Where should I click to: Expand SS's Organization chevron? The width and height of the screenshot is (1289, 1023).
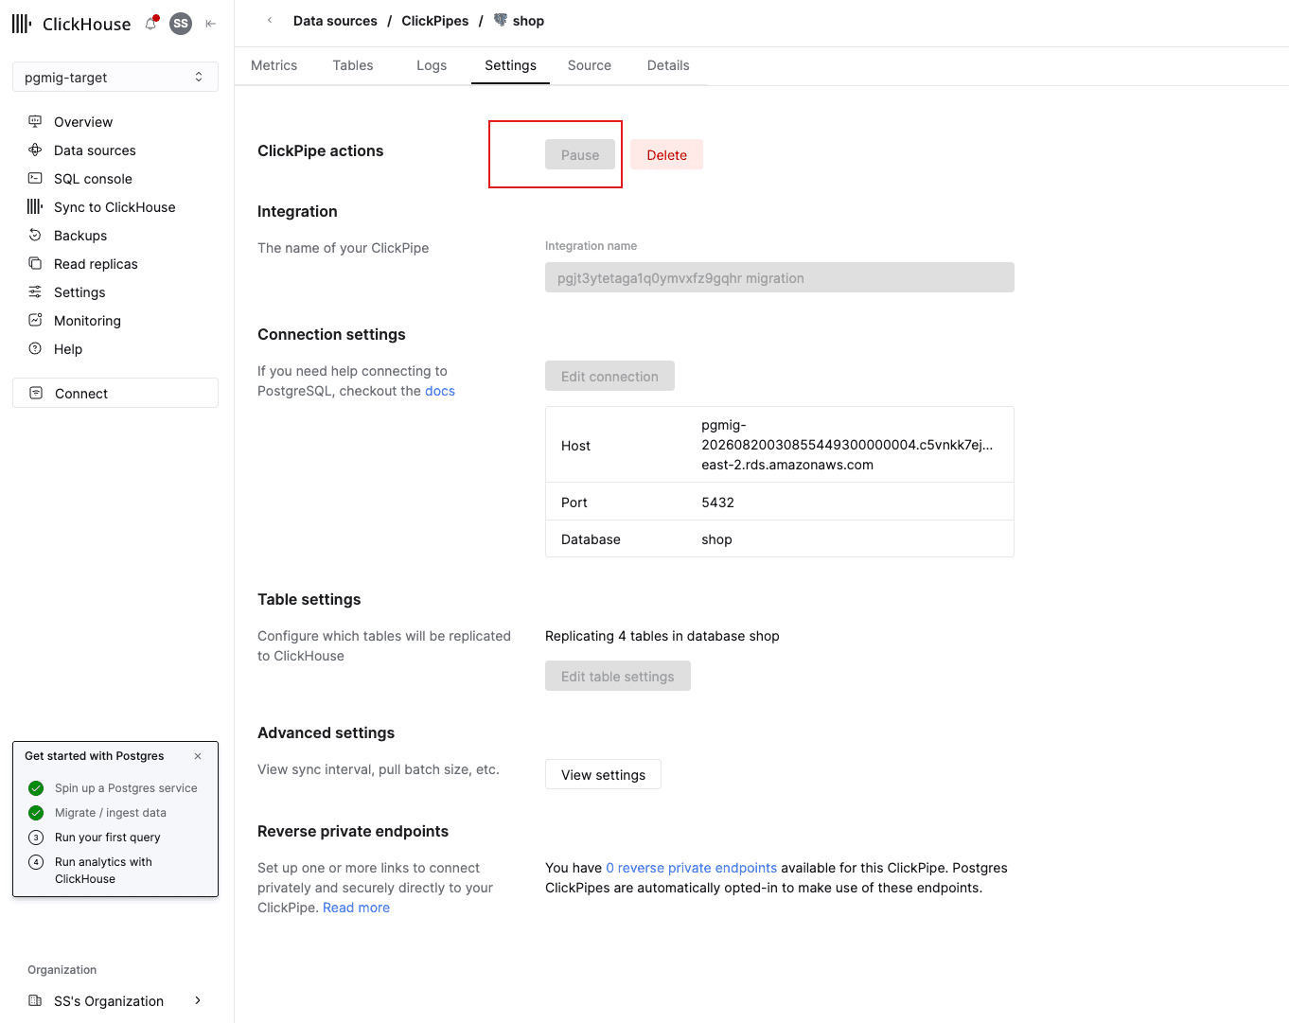pyautogui.click(x=198, y=1000)
